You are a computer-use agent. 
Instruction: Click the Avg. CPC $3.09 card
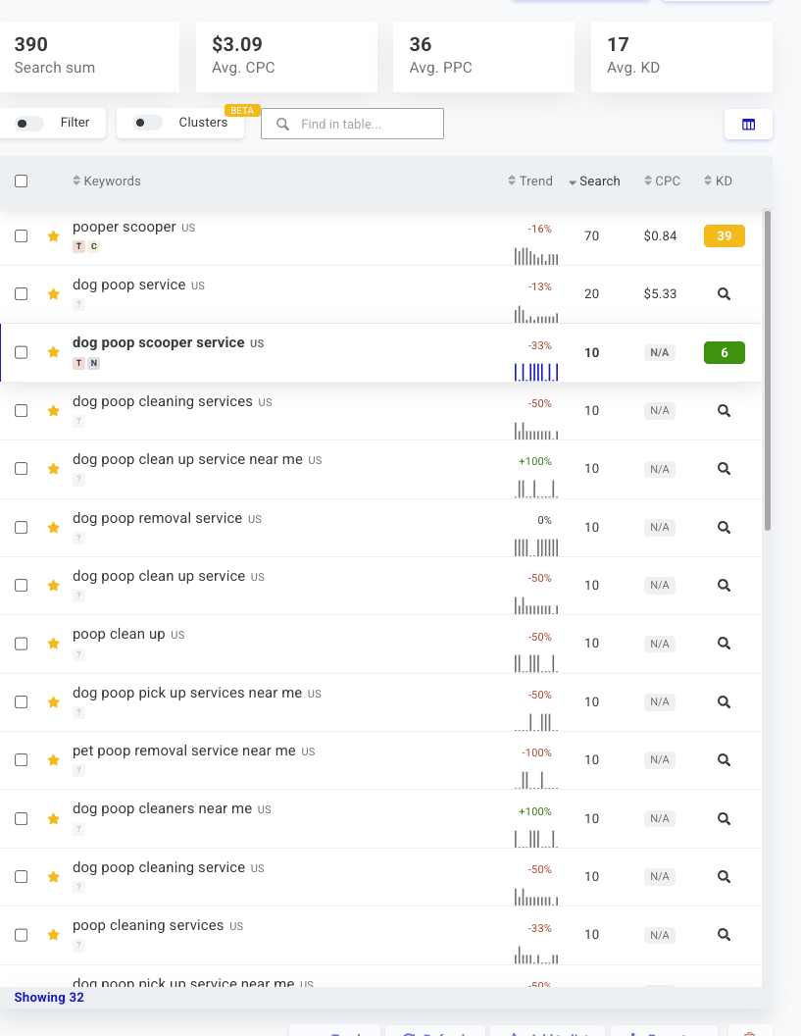[286, 57]
